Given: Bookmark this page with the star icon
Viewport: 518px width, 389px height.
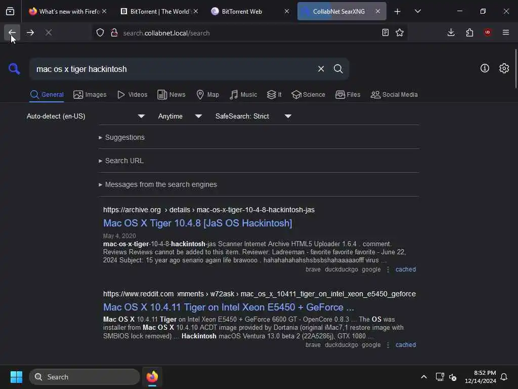Looking at the screenshot, I should (400, 32).
